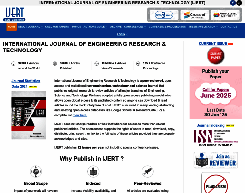Open the Topics menu item
The width and height of the screenshot is (245, 193).
(x=76, y=27)
